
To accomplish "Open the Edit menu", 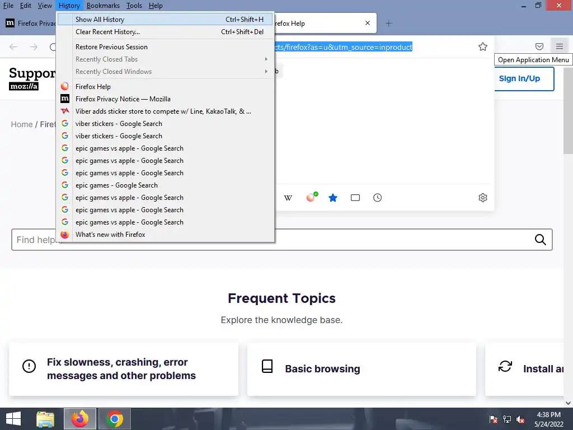I will pyautogui.click(x=26, y=6).
